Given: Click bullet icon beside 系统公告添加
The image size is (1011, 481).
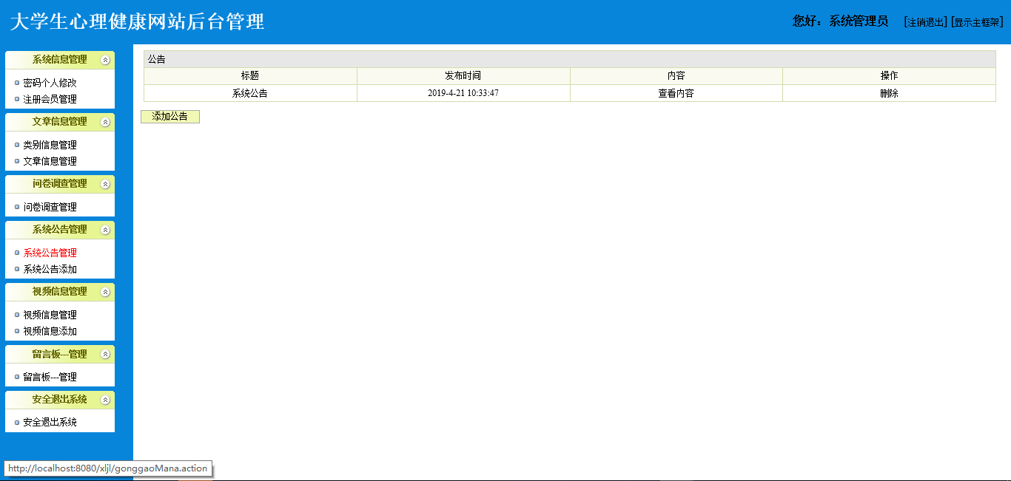Looking at the screenshot, I should [x=17, y=269].
